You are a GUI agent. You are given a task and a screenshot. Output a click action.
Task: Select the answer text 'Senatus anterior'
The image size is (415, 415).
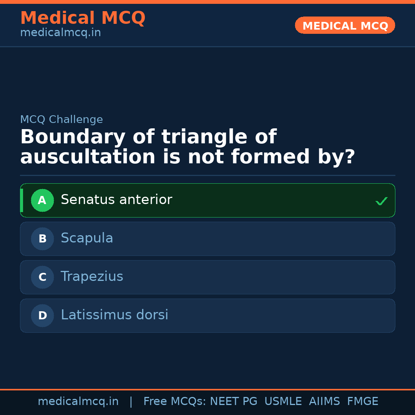click(x=116, y=200)
